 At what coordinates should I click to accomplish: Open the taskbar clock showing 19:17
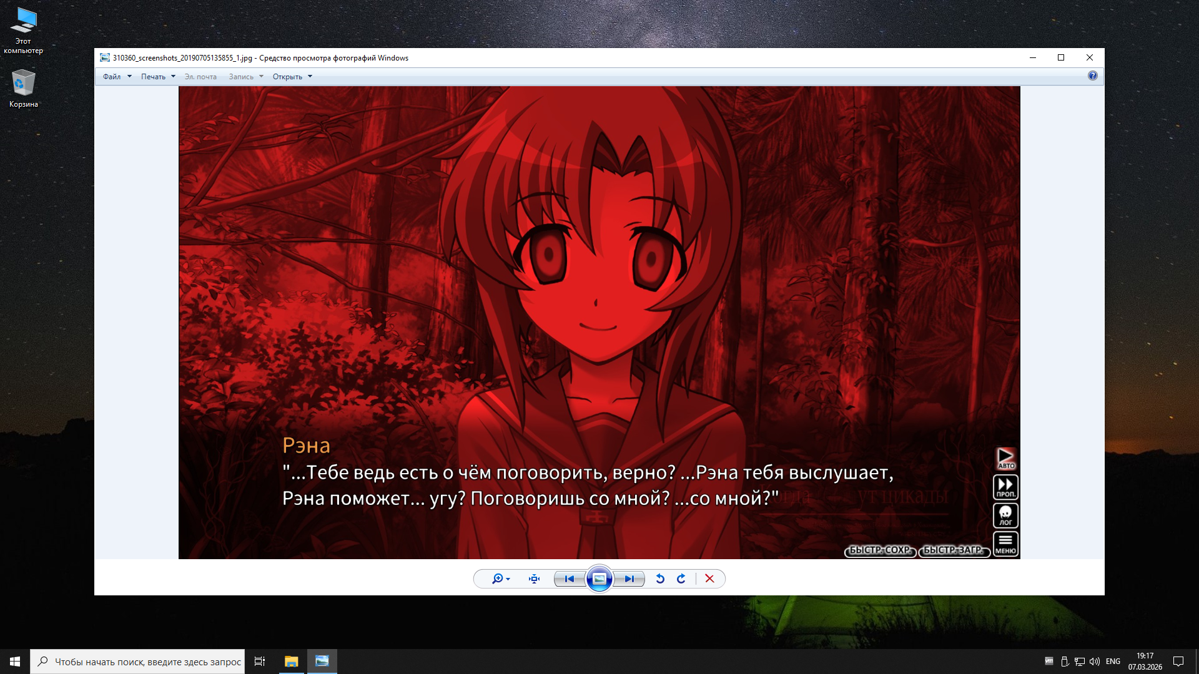point(1145,662)
